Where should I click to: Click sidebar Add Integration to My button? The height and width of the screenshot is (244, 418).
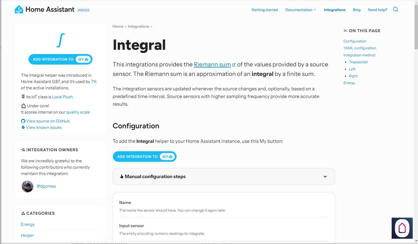coord(60,59)
